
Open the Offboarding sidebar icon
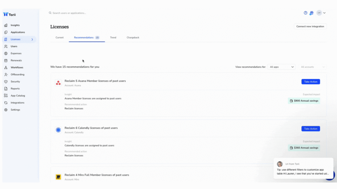6,74
